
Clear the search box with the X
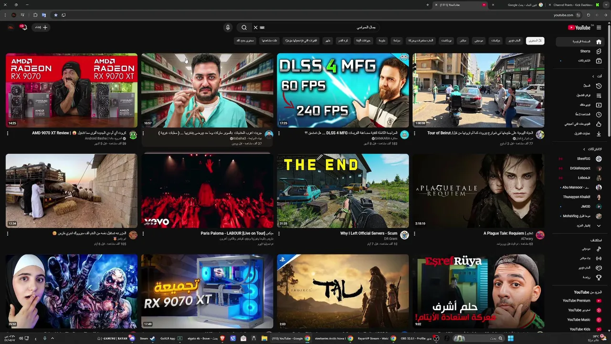click(x=255, y=28)
